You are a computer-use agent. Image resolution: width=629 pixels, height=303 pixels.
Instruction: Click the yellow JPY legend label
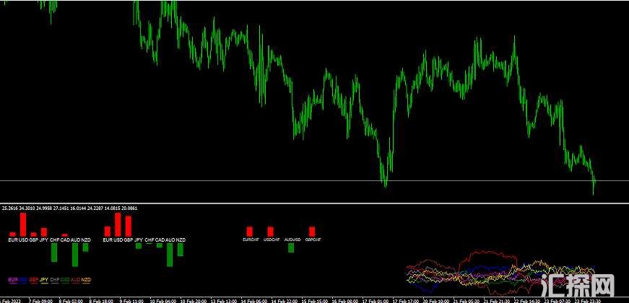click(x=44, y=279)
